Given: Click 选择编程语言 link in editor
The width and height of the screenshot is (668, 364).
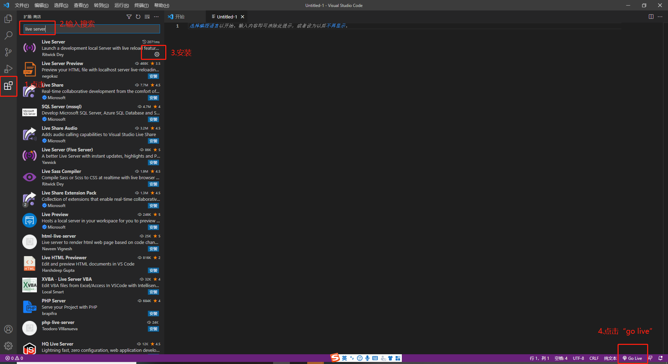Looking at the screenshot, I should 204,26.
